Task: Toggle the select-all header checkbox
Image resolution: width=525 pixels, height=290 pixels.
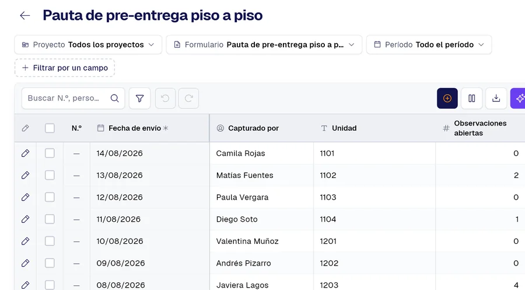Action: pos(50,128)
